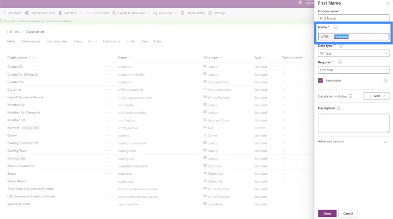Click the Export data arrow icon
Image resolution: width=393 pixels, height=219 pixels.
point(88,13)
